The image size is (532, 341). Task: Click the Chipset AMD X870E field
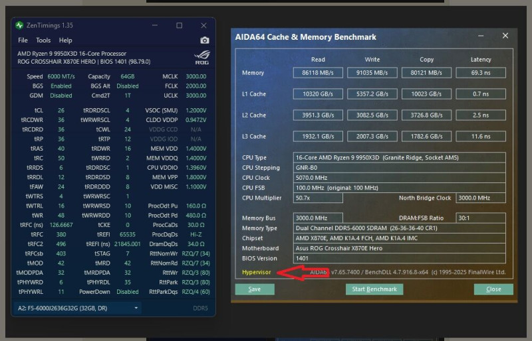400,238
